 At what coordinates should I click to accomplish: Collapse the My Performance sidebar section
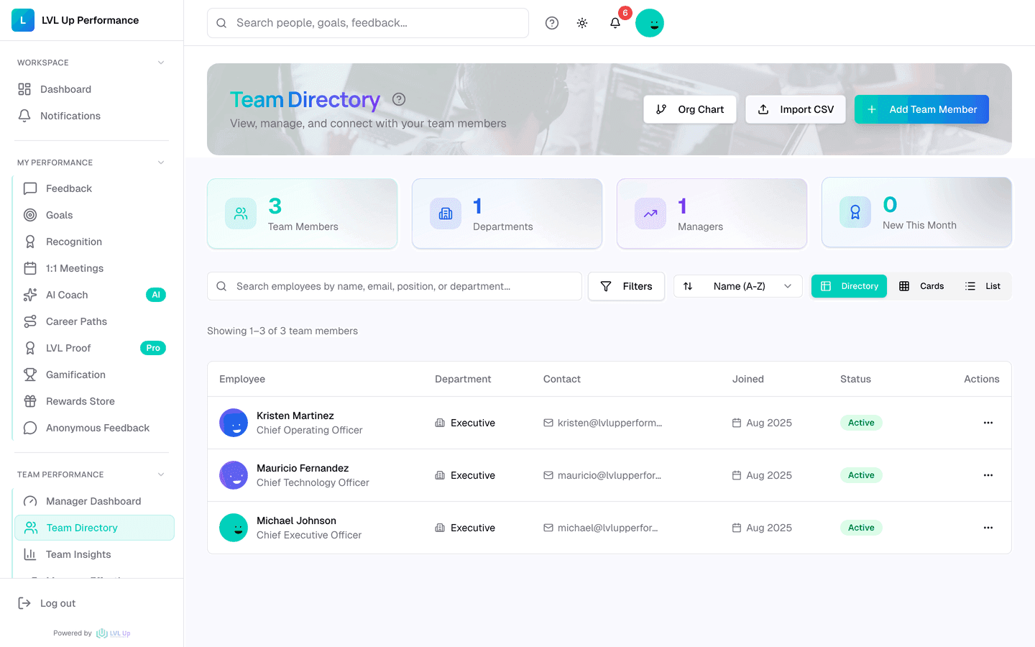(x=161, y=162)
